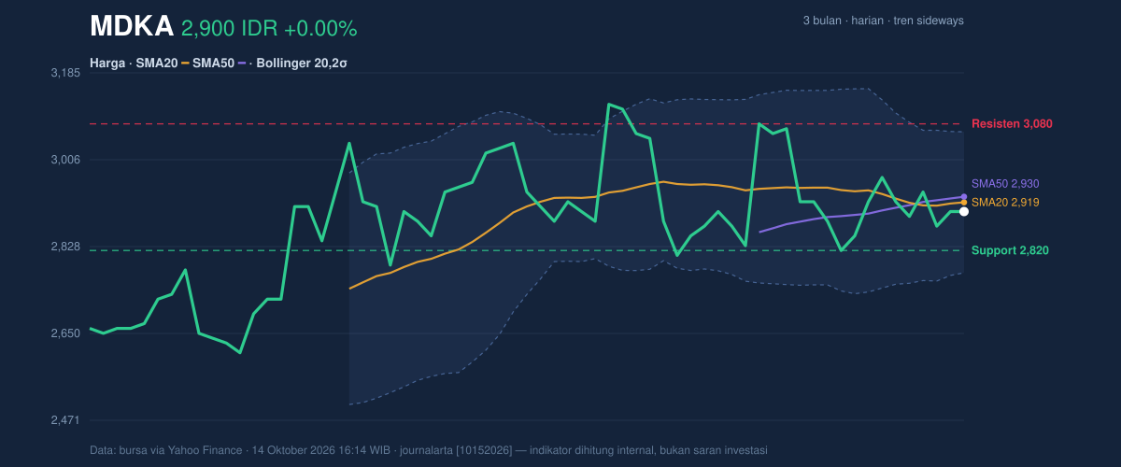This screenshot has height=467, width=1121.
Task: Click the SMA20 legend text
Action: (x=157, y=64)
